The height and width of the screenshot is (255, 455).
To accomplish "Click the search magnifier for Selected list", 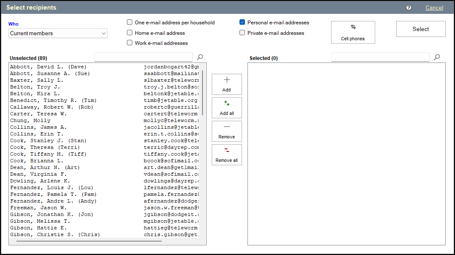I will coord(437,57).
